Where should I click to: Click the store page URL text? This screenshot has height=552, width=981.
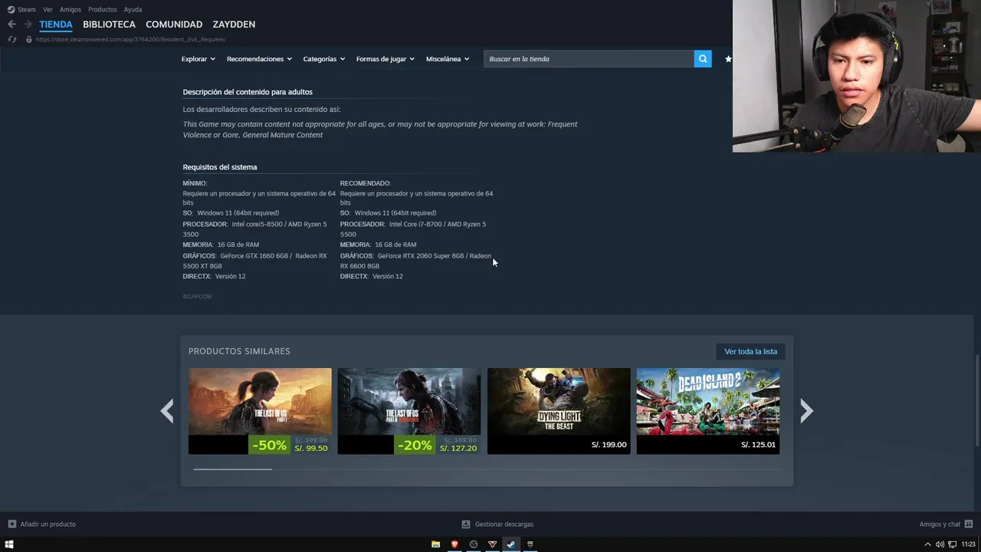point(130,39)
